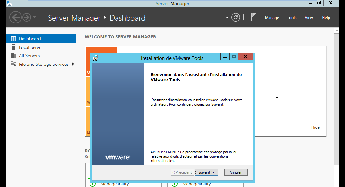Click the disabled Précédent button
This screenshot has width=345, height=187.
coord(182,172)
